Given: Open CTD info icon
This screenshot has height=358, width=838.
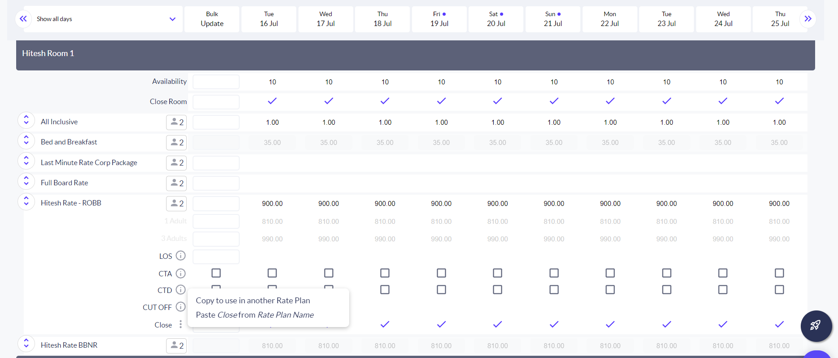Looking at the screenshot, I should (180, 290).
